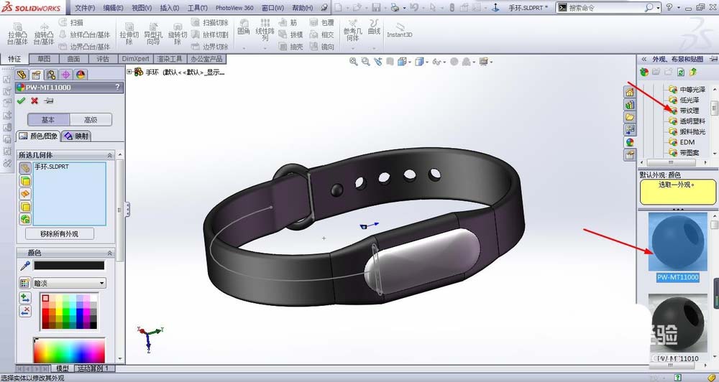The image size is (719, 382).
Task: Open the search options dropdown
Action: [x=659, y=8]
